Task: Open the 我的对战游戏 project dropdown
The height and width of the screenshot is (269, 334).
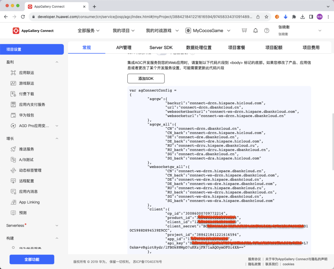Action: [162, 31]
